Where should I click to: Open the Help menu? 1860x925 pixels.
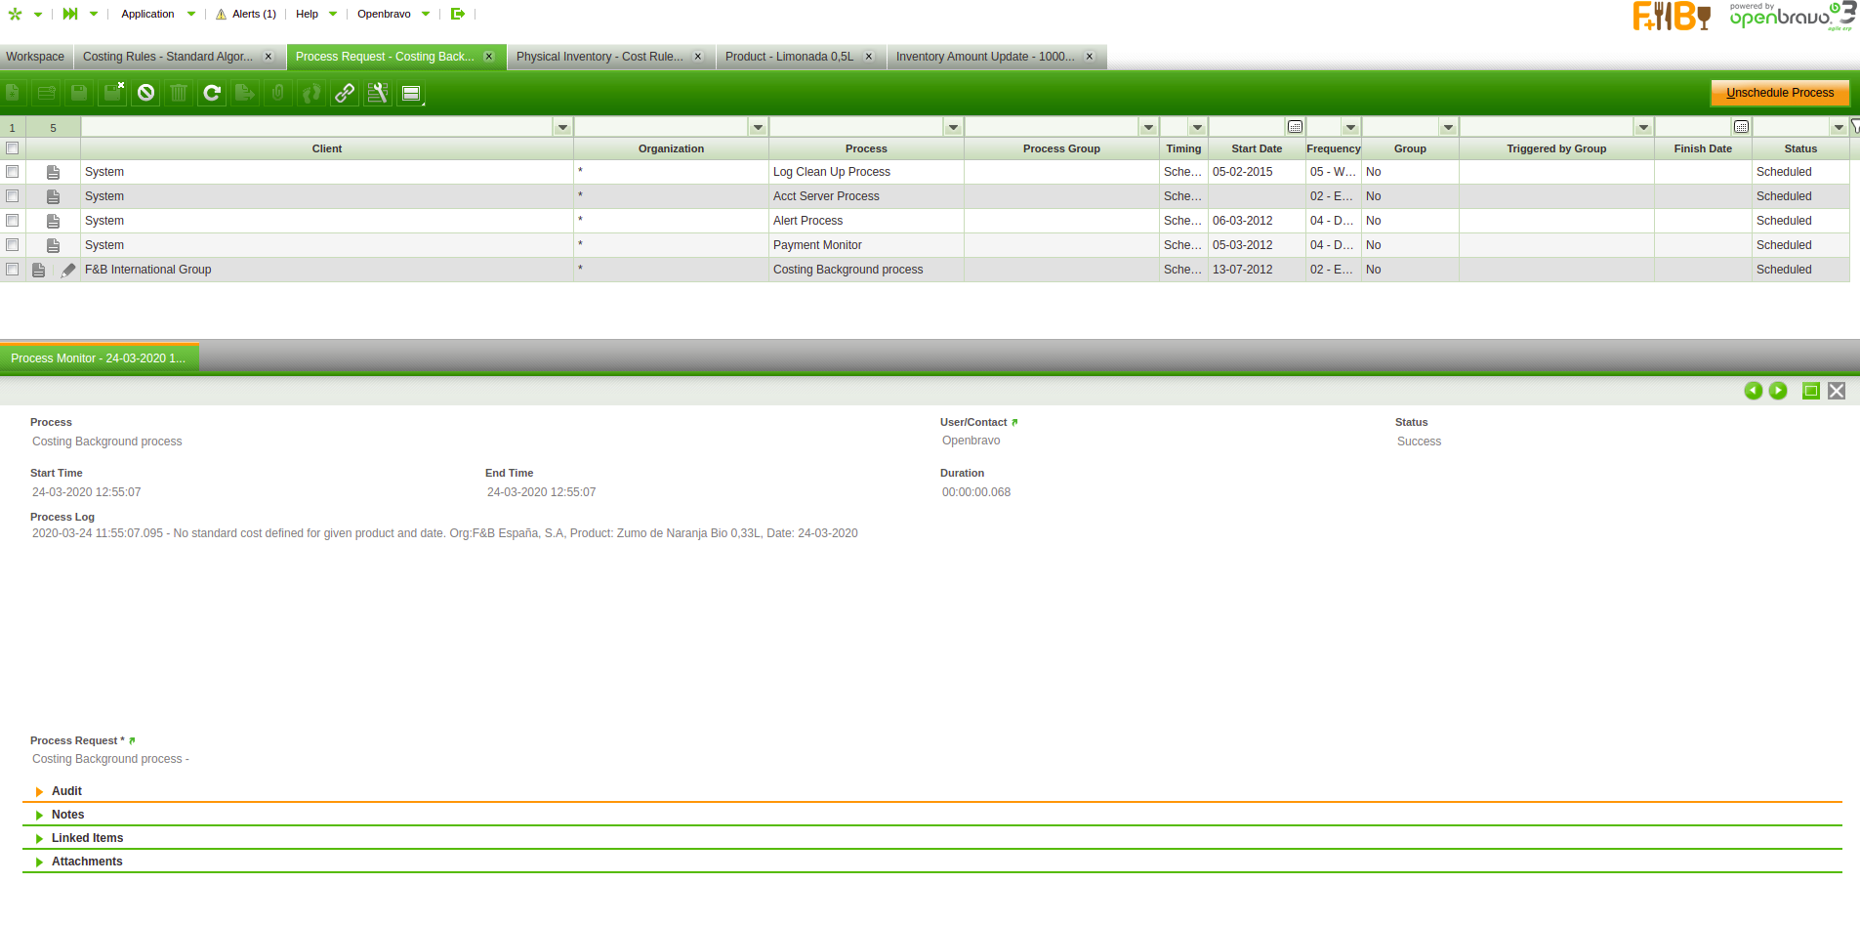[316, 14]
